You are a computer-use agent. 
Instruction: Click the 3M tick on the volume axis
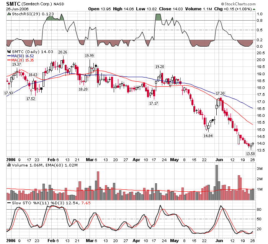pos(260,169)
